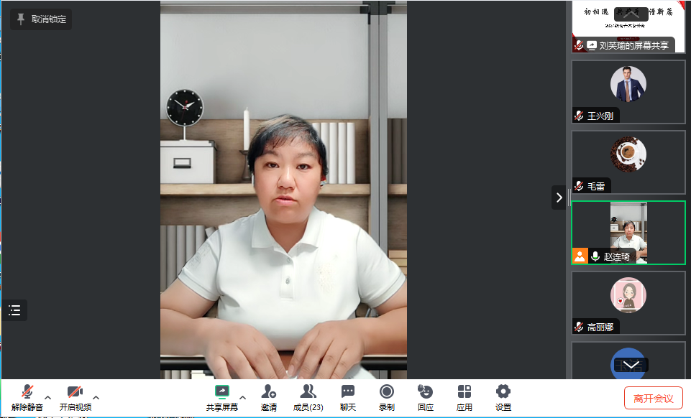Image resolution: width=691 pixels, height=418 pixels.
Task: Unpin video with 取消锁定
Action: tap(41, 19)
